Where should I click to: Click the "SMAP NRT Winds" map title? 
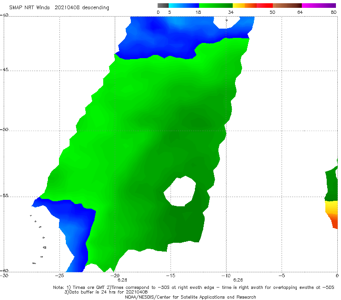click(29, 7)
